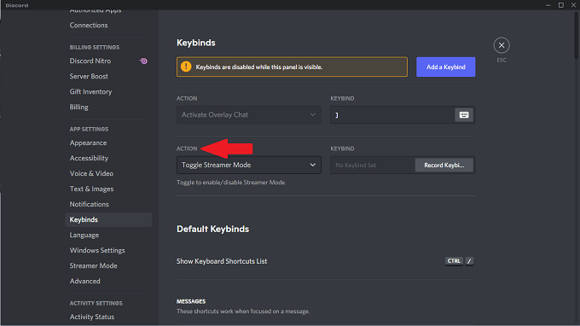Click the yellow warning exclamation icon
Screen dimensions: 580x326
coord(186,67)
